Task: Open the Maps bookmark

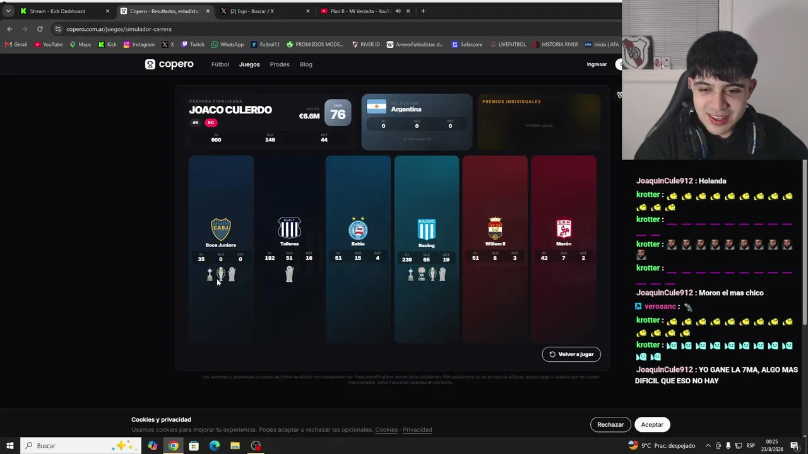Action: 80,45
